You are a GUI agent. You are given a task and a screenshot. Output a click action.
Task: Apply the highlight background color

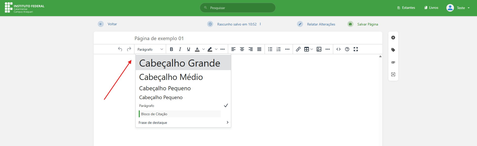(210, 49)
